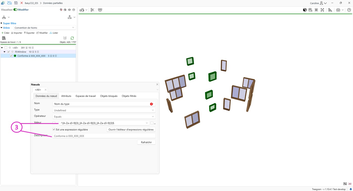Select the scissors section-cut tool

[x=92, y=10]
